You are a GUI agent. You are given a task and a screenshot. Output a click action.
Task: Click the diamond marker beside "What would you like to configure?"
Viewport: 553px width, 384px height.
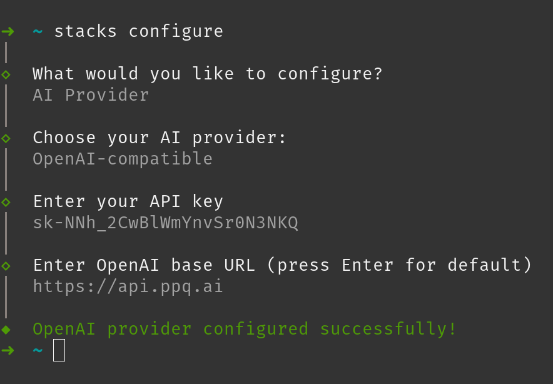point(6,74)
